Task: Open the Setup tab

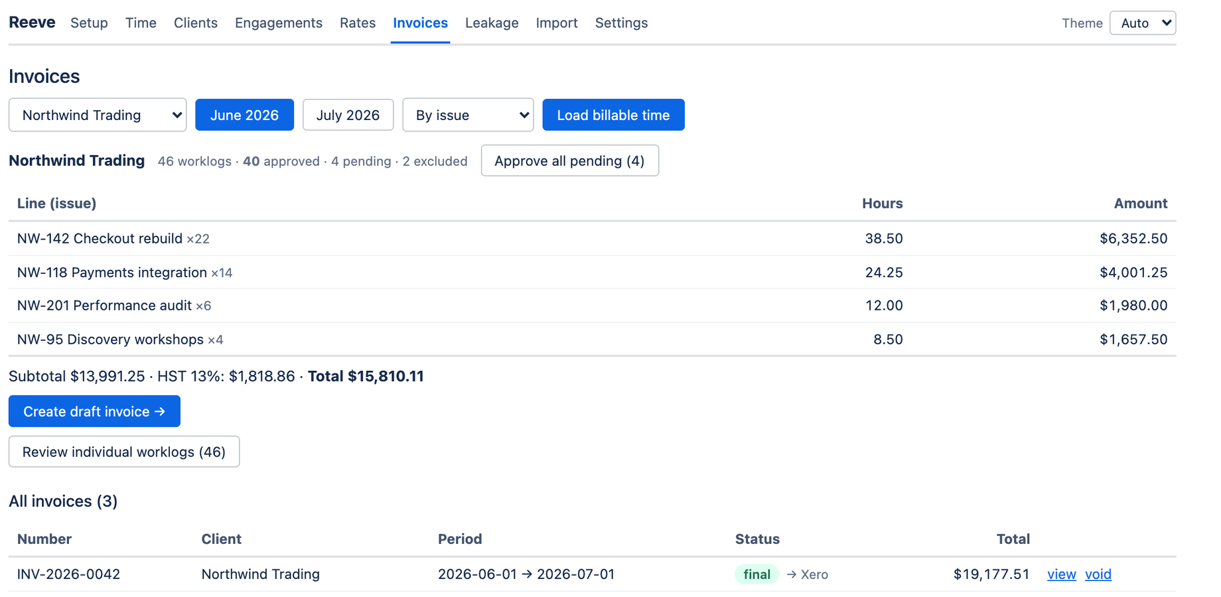Action: point(89,23)
